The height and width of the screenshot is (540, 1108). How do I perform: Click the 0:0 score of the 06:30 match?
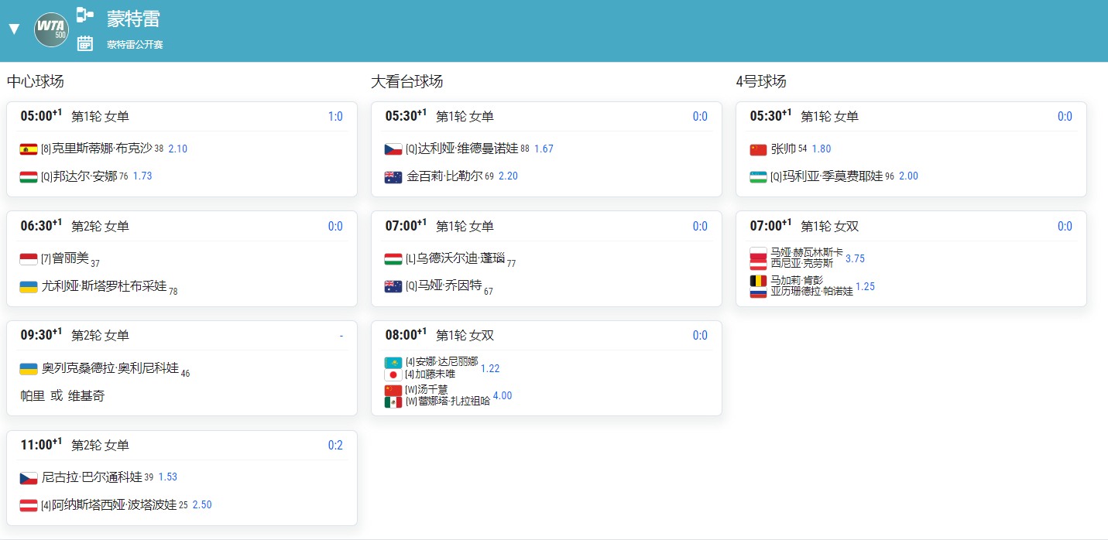point(335,227)
